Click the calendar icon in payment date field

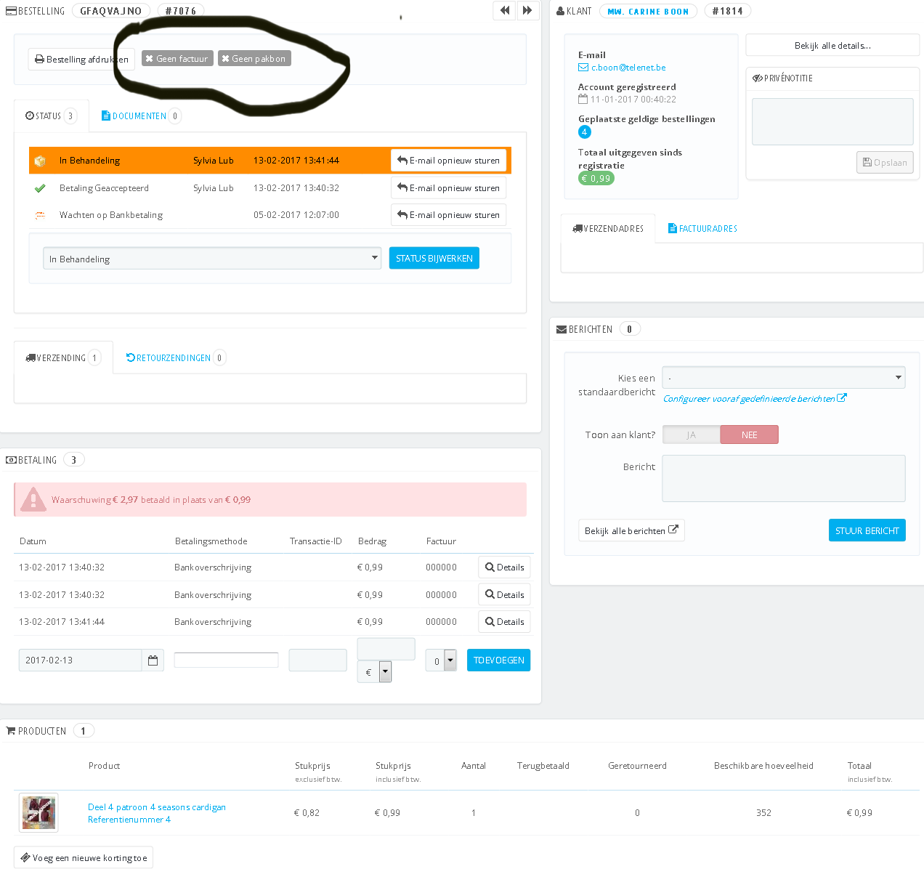153,660
